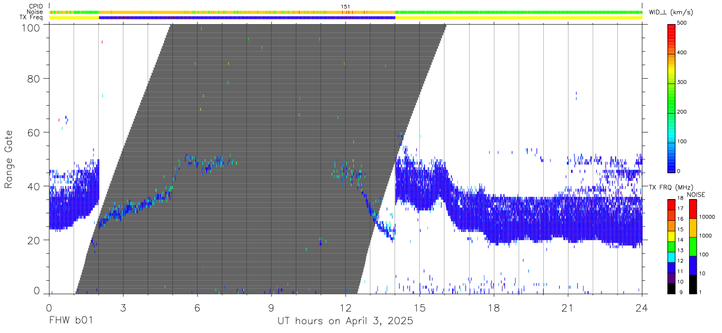Click the 20 tick on the Range Gate axis

click(34, 240)
